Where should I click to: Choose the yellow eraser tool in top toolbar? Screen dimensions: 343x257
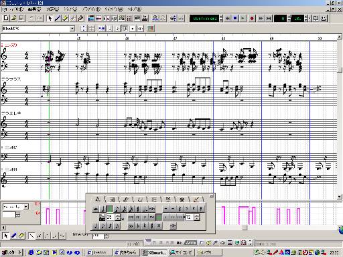pyautogui.click(x=65, y=18)
